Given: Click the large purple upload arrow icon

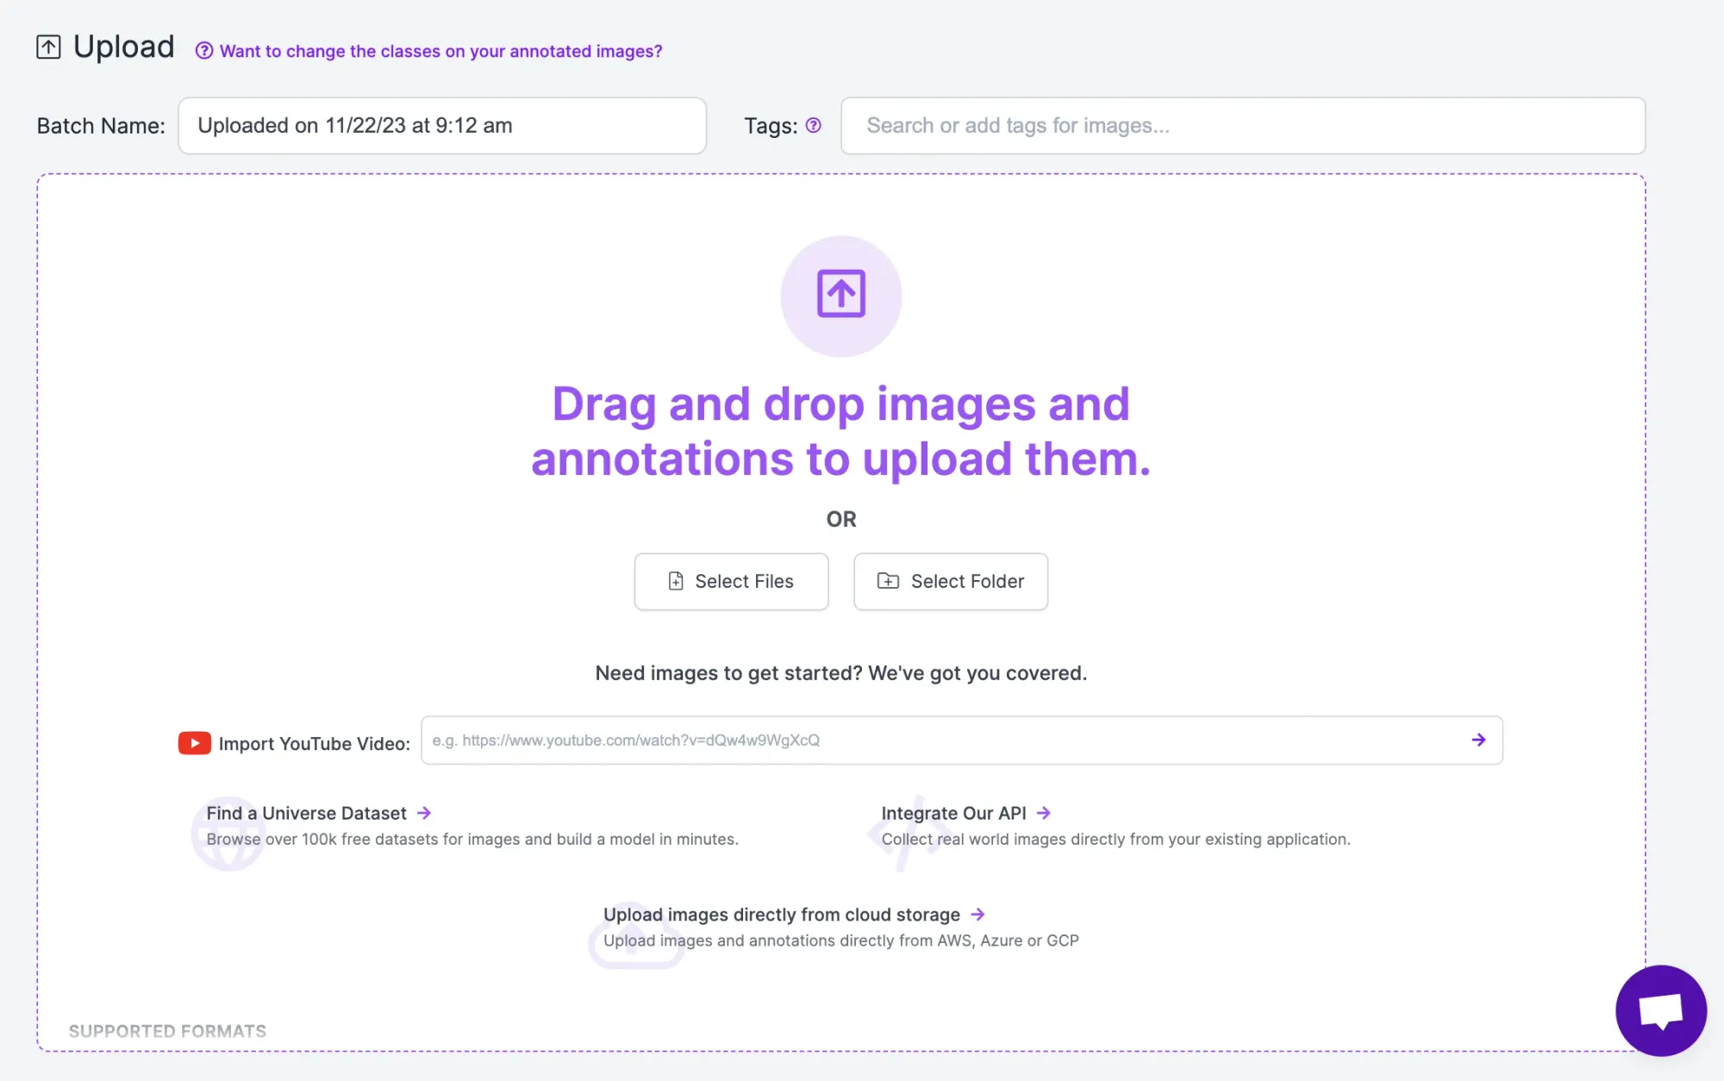Looking at the screenshot, I should point(840,295).
